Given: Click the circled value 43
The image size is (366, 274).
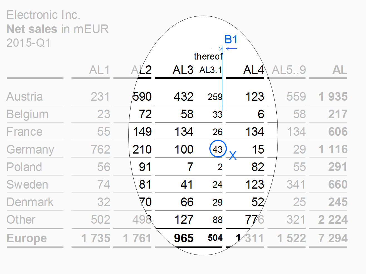Looking at the screenshot, I should (x=218, y=149).
